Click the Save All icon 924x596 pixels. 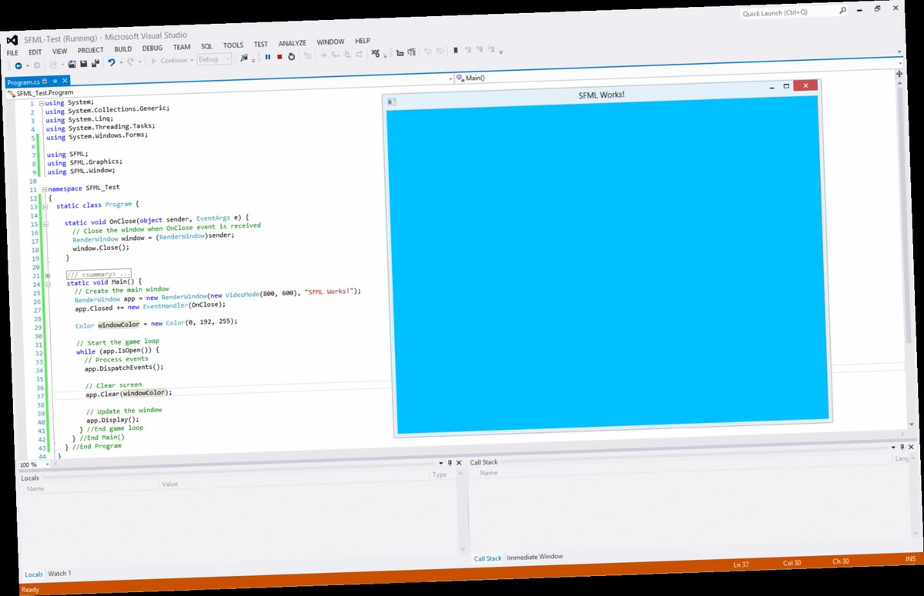click(95, 63)
